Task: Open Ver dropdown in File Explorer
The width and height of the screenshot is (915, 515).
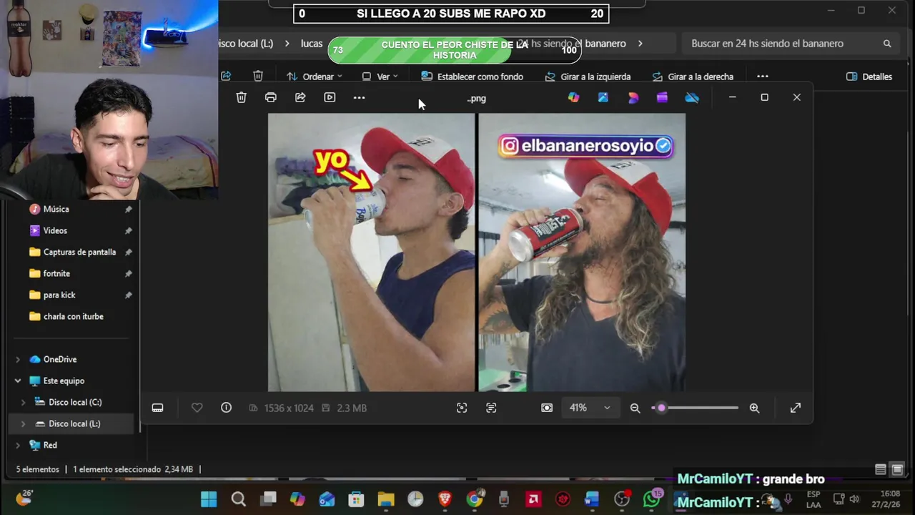Action: [x=380, y=77]
